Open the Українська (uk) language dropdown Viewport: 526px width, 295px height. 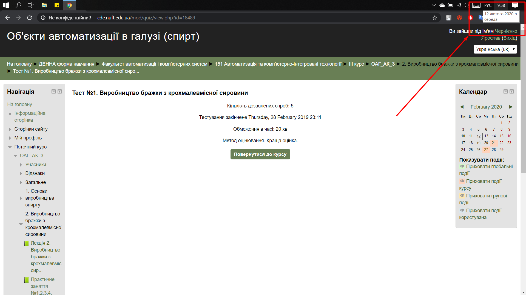tap(495, 49)
